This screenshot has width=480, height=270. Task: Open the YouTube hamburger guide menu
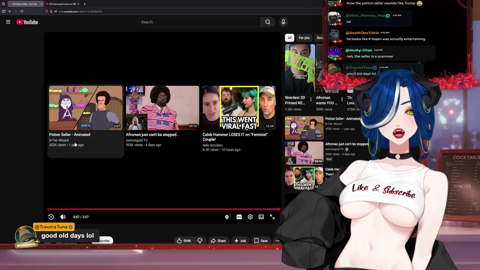point(8,22)
